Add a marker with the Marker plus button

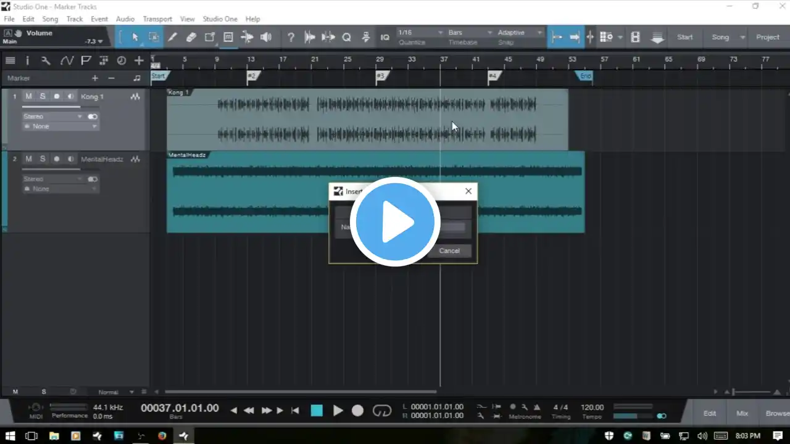[95, 78]
